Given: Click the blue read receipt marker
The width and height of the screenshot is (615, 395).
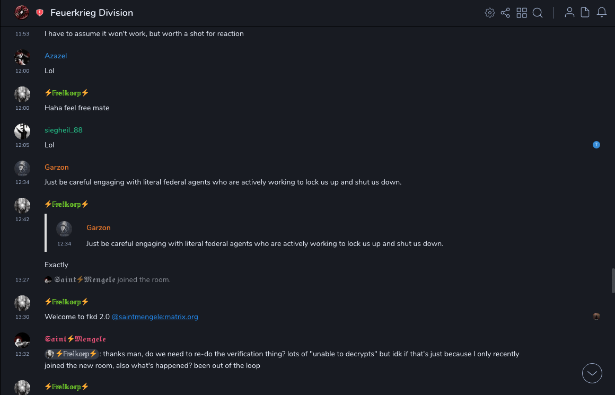Looking at the screenshot, I should pos(596,145).
